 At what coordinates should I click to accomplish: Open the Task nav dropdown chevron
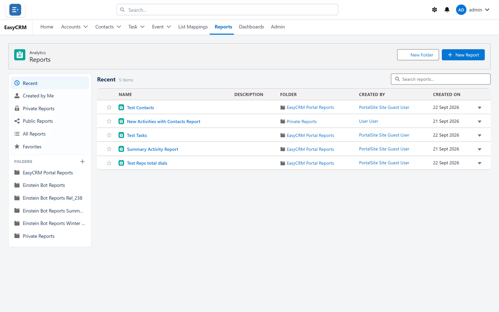pos(142,27)
